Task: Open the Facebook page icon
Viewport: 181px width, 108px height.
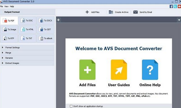Action: (x=171, y=6)
